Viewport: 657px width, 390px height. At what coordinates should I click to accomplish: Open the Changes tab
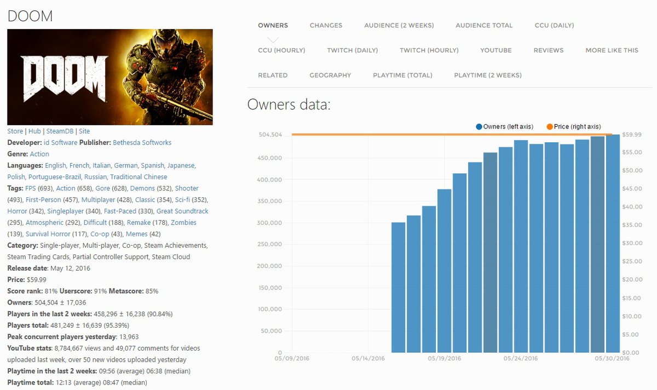point(326,25)
